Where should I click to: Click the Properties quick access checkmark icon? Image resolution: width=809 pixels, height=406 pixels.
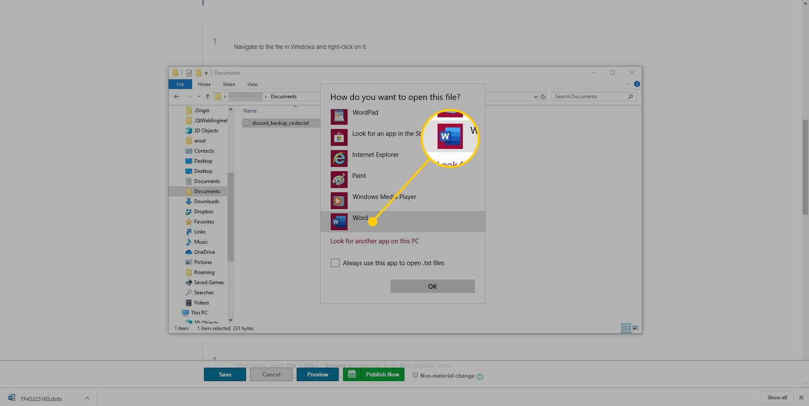coord(189,73)
